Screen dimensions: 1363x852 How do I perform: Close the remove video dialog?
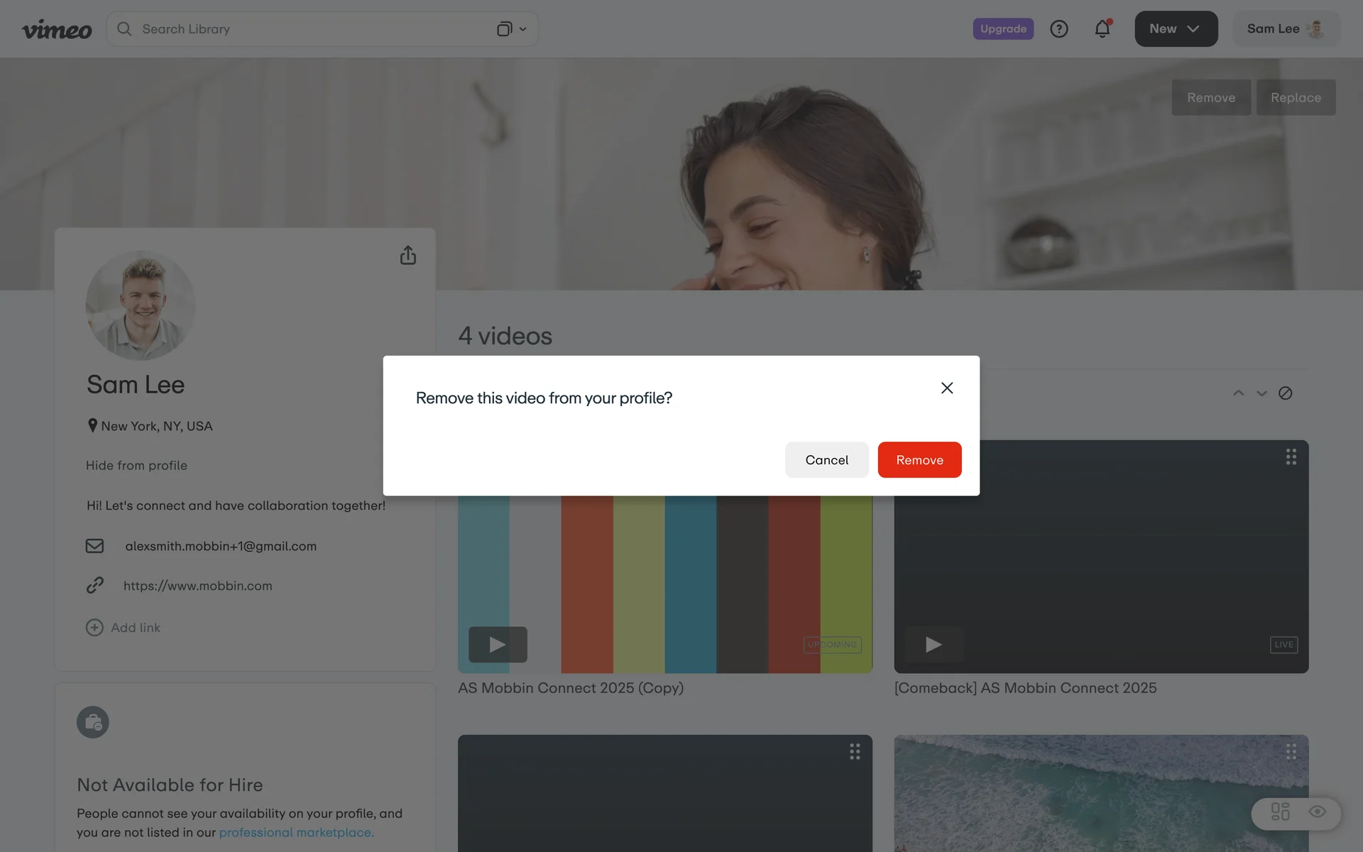(x=946, y=388)
